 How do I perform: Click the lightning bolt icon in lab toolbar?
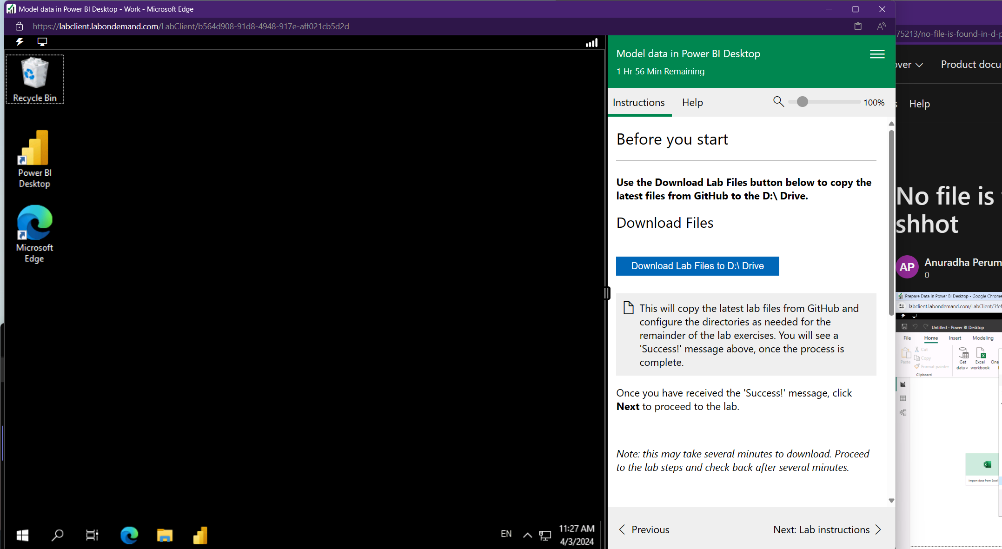pos(19,42)
